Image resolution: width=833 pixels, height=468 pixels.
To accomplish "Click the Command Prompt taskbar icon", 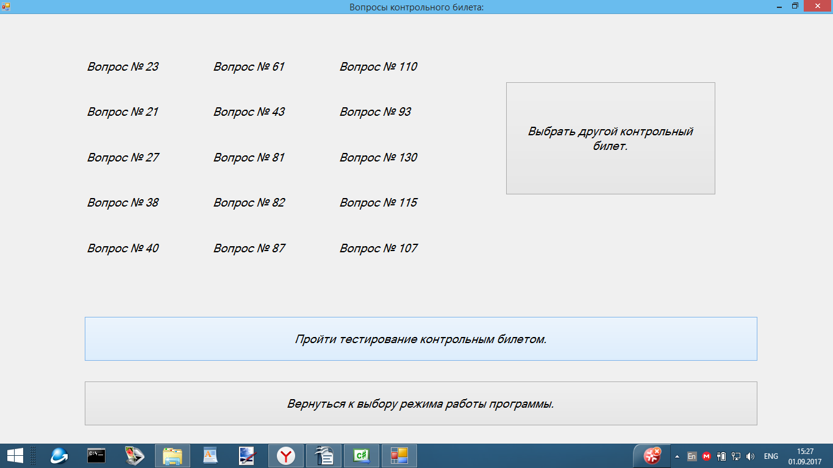I will click(96, 455).
